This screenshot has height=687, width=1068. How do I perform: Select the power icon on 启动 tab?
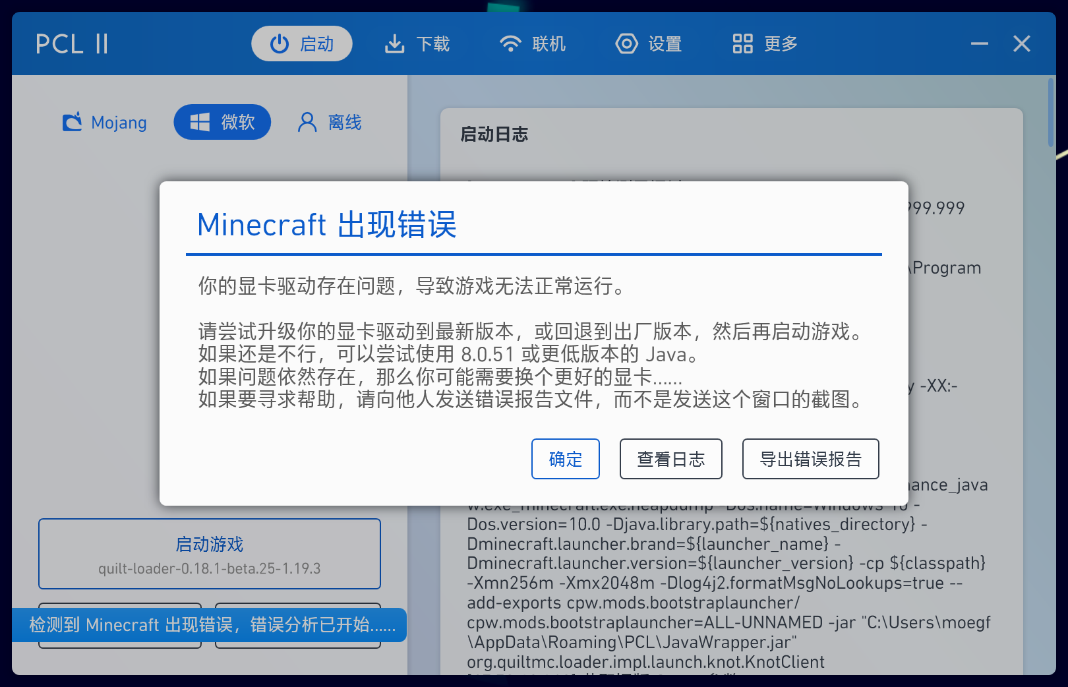pos(279,44)
